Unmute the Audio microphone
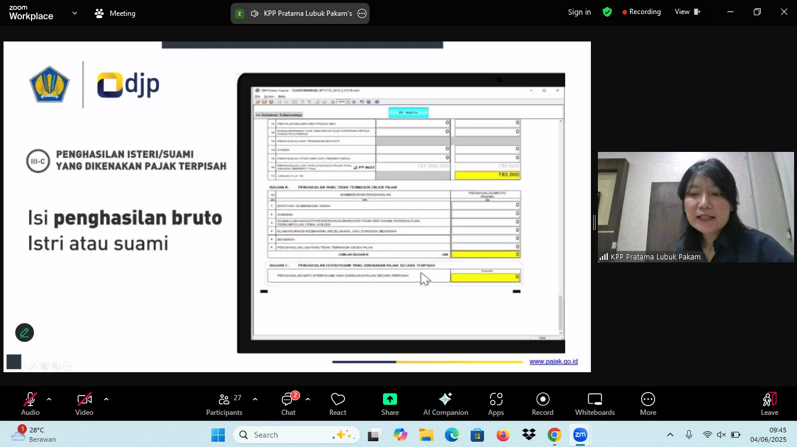Image resolution: width=797 pixels, height=447 pixels. pyautogui.click(x=30, y=404)
